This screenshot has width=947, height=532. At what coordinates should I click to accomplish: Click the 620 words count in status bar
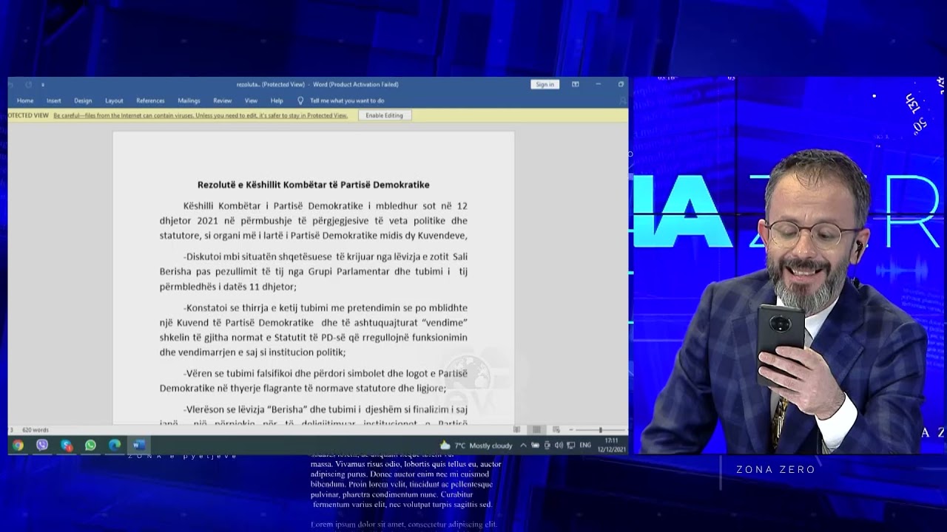point(36,429)
